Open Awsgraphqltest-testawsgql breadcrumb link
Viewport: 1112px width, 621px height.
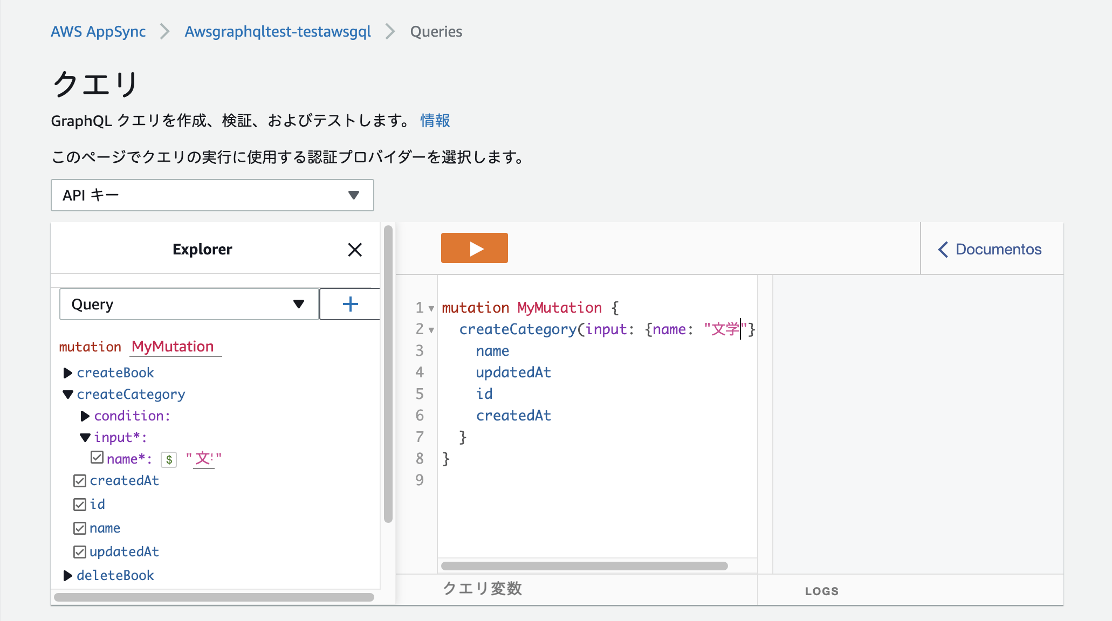278,32
